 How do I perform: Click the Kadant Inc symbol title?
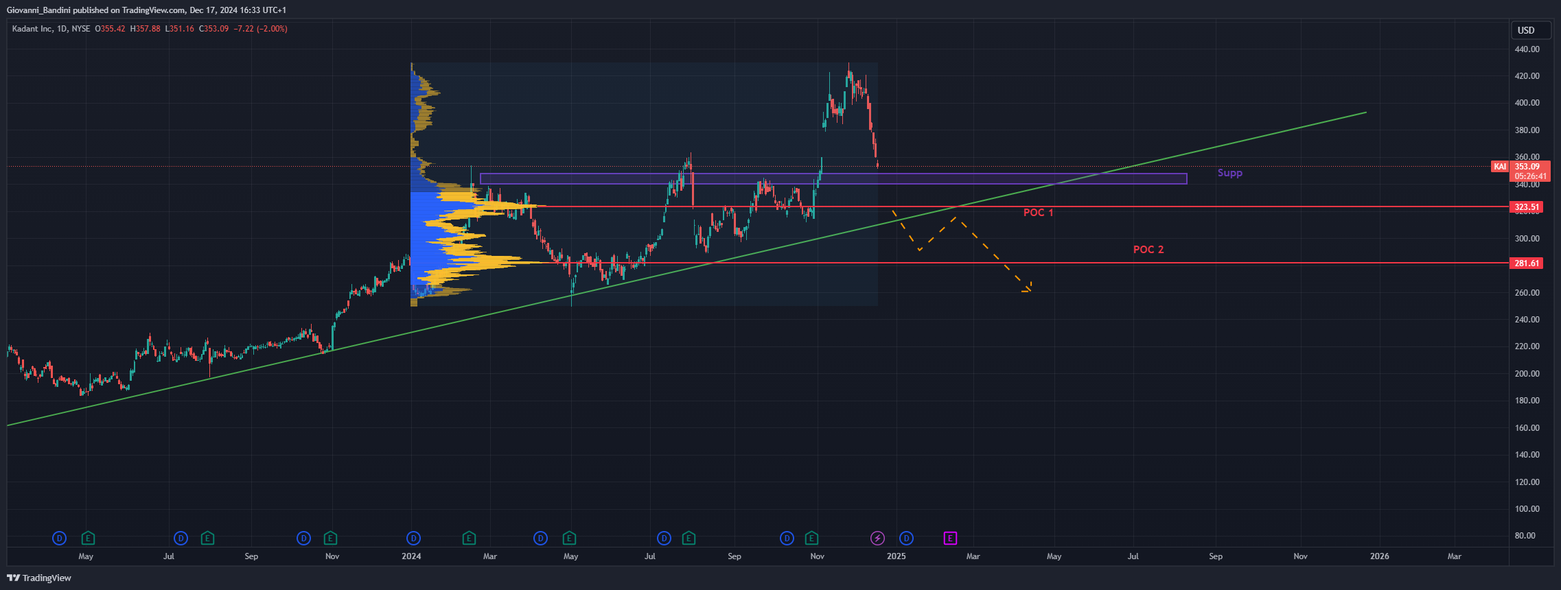pyautogui.click(x=32, y=29)
